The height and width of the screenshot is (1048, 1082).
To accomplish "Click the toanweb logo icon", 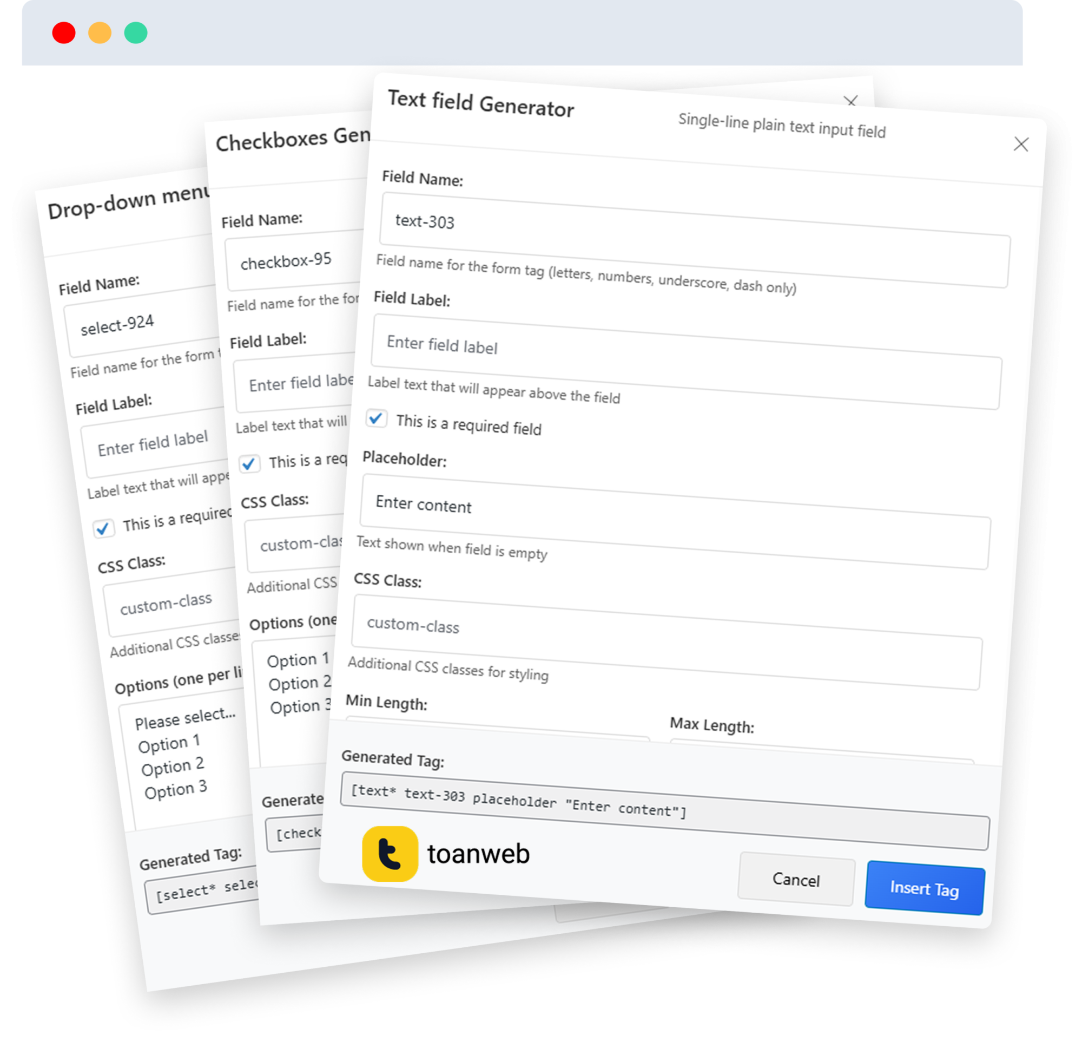I will pyautogui.click(x=390, y=854).
